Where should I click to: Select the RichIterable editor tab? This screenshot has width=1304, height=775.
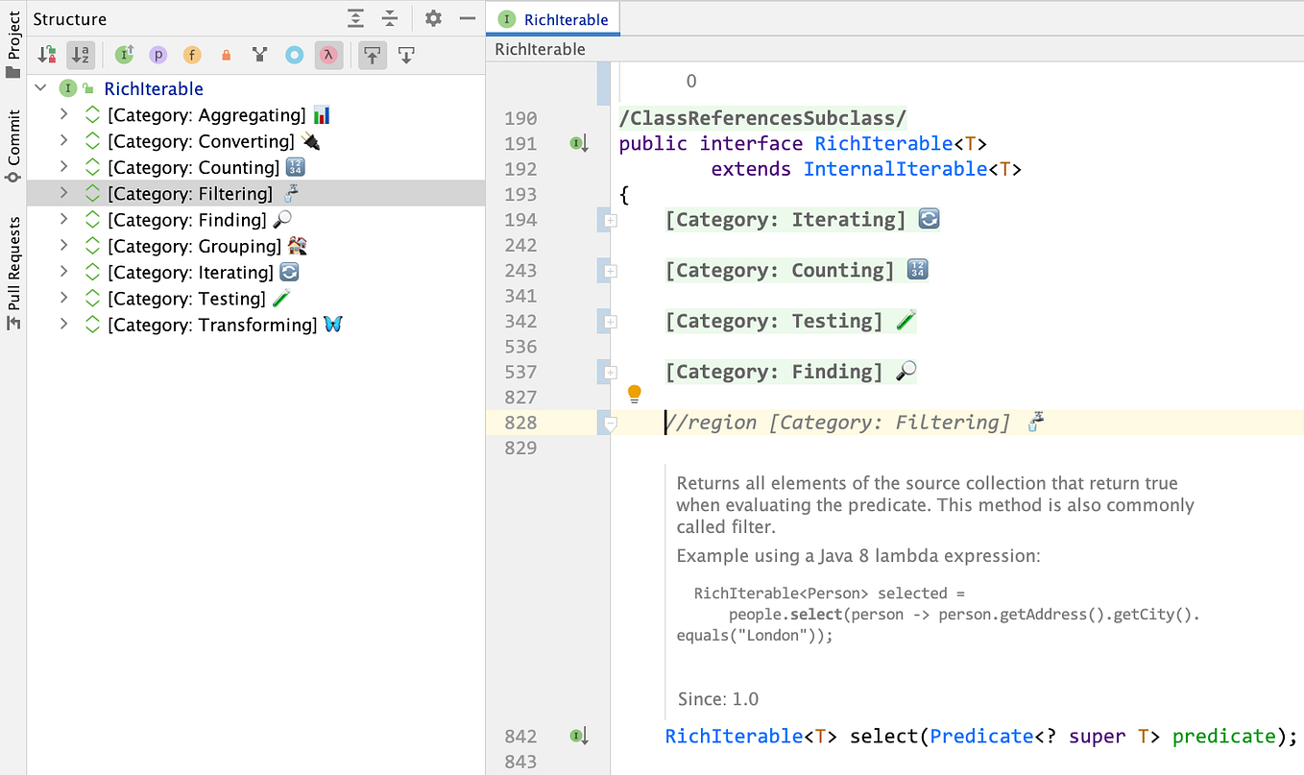click(553, 18)
